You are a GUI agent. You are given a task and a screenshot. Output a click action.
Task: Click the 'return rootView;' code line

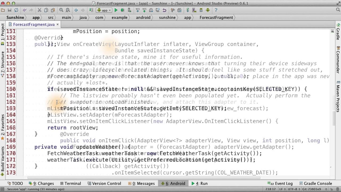[73, 128]
